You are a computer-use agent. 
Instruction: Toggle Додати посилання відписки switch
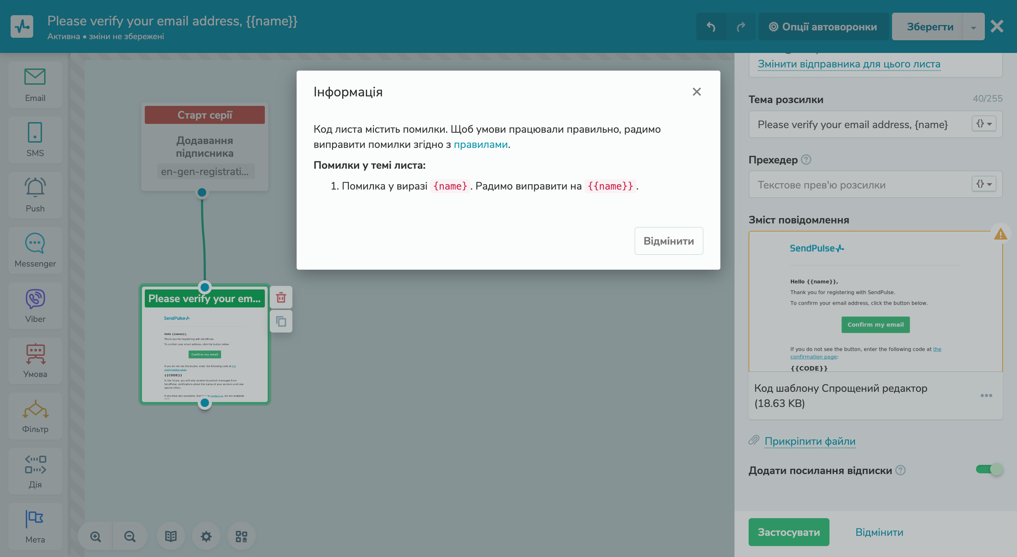point(989,469)
